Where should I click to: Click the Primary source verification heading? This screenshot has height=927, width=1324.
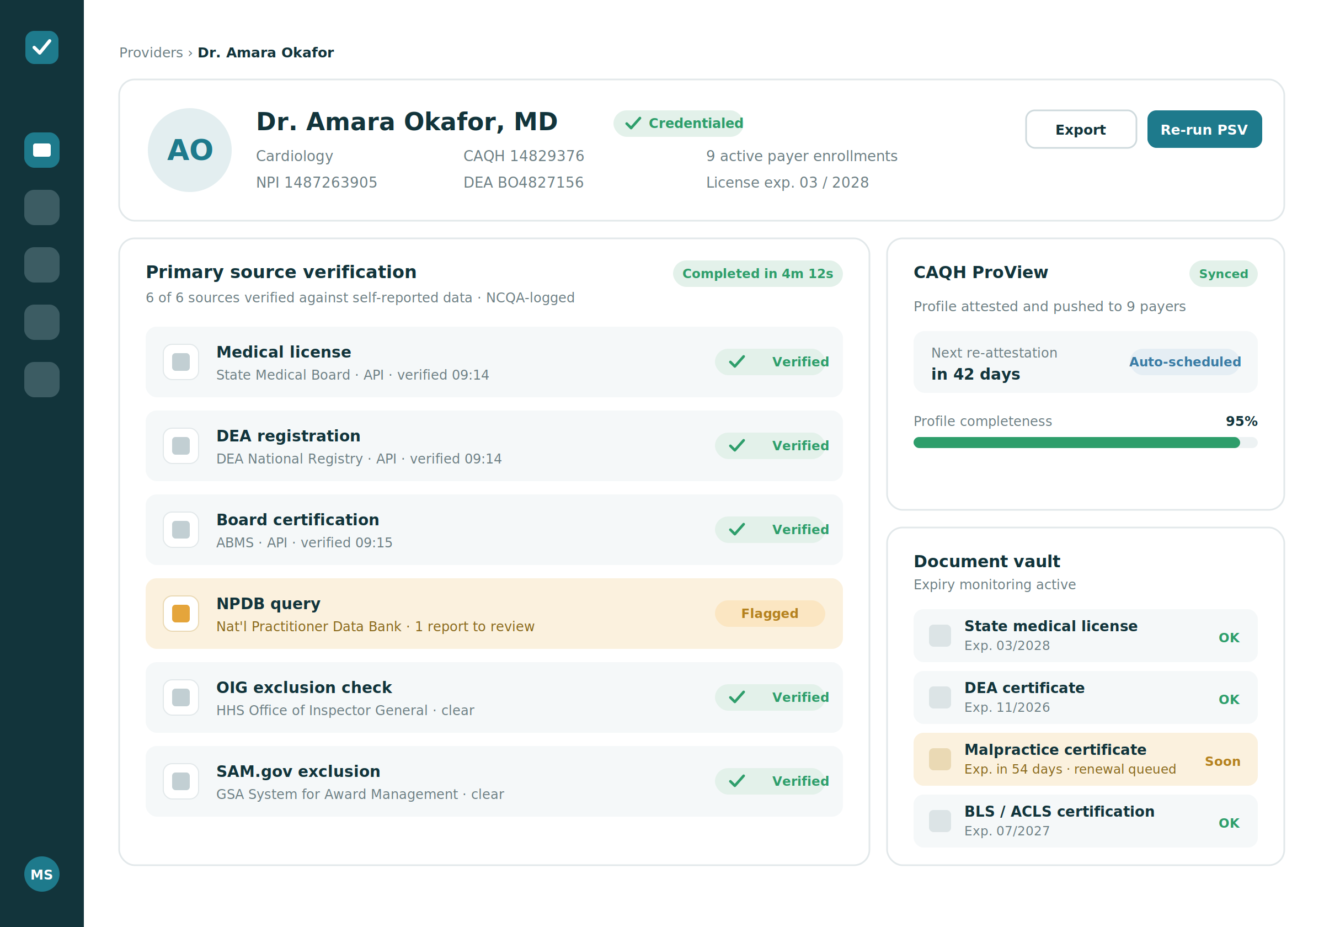(281, 271)
